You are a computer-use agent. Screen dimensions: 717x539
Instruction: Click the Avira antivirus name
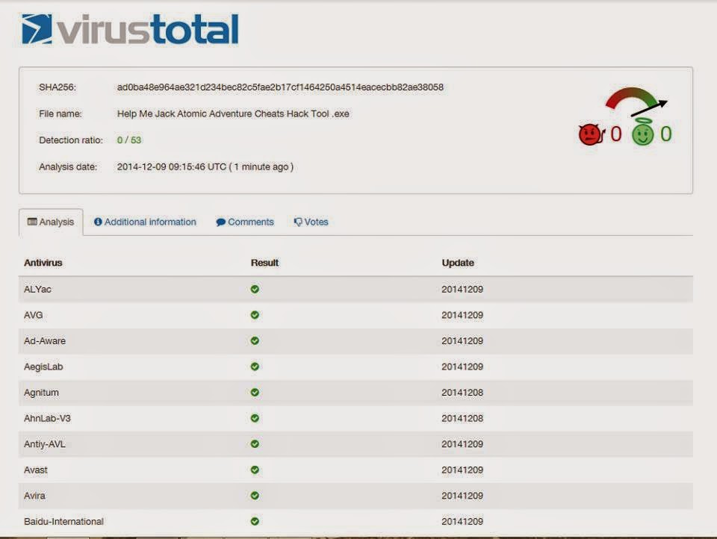tap(35, 496)
